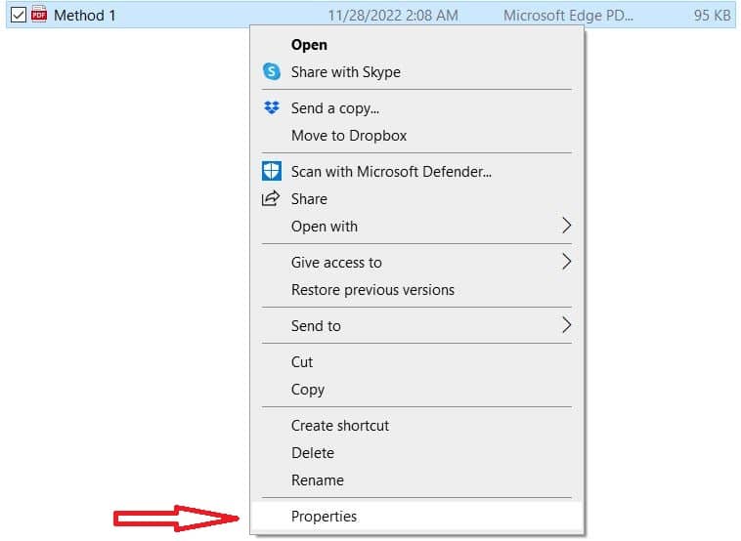Select the Method 1 file name
The height and width of the screenshot is (541, 741).
pyautogui.click(x=85, y=15)
